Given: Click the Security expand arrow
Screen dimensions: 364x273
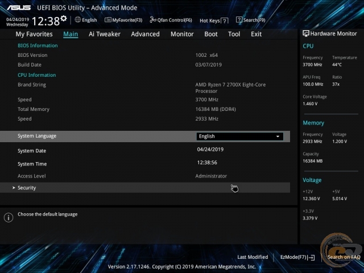Looking at the screenshot, I should pos(14,188).
